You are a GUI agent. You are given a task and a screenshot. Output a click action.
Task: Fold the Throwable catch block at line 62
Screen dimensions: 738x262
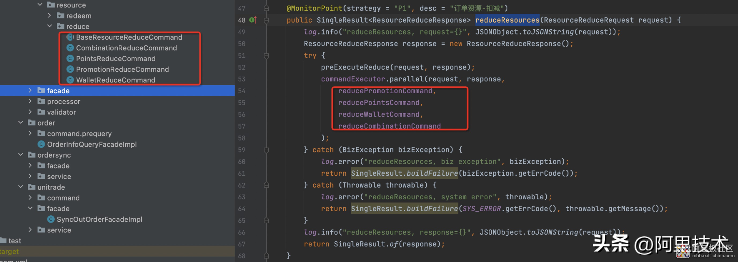pos(266,185)
